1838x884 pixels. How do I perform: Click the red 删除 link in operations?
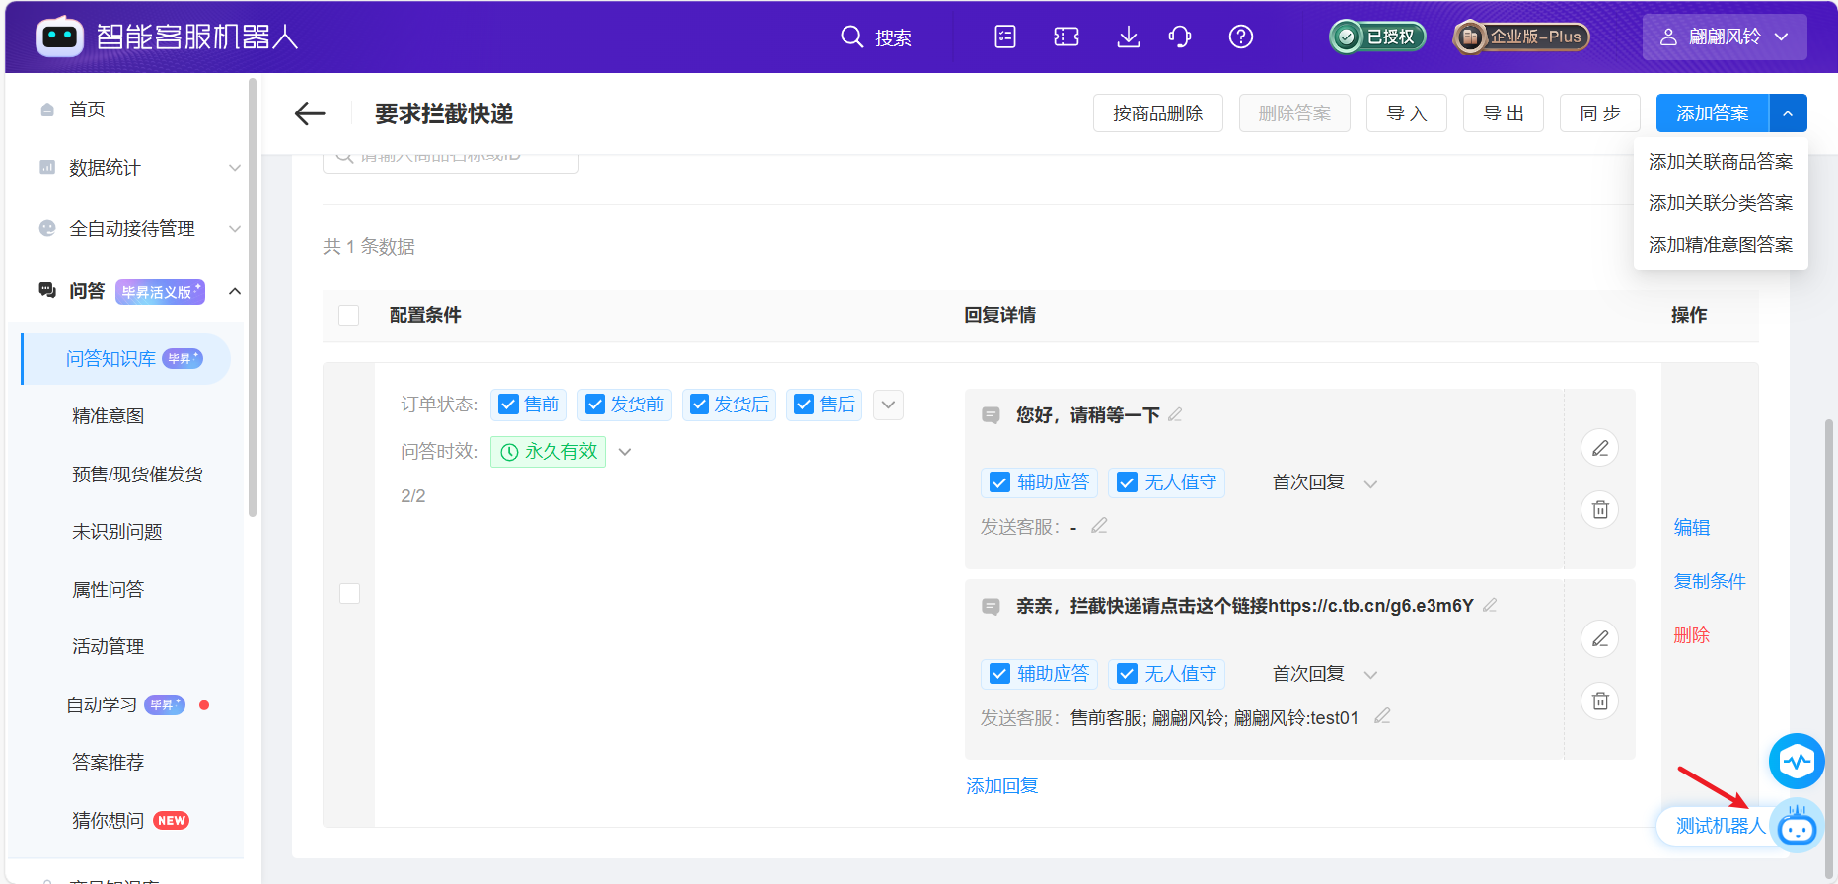point(1692,635)
